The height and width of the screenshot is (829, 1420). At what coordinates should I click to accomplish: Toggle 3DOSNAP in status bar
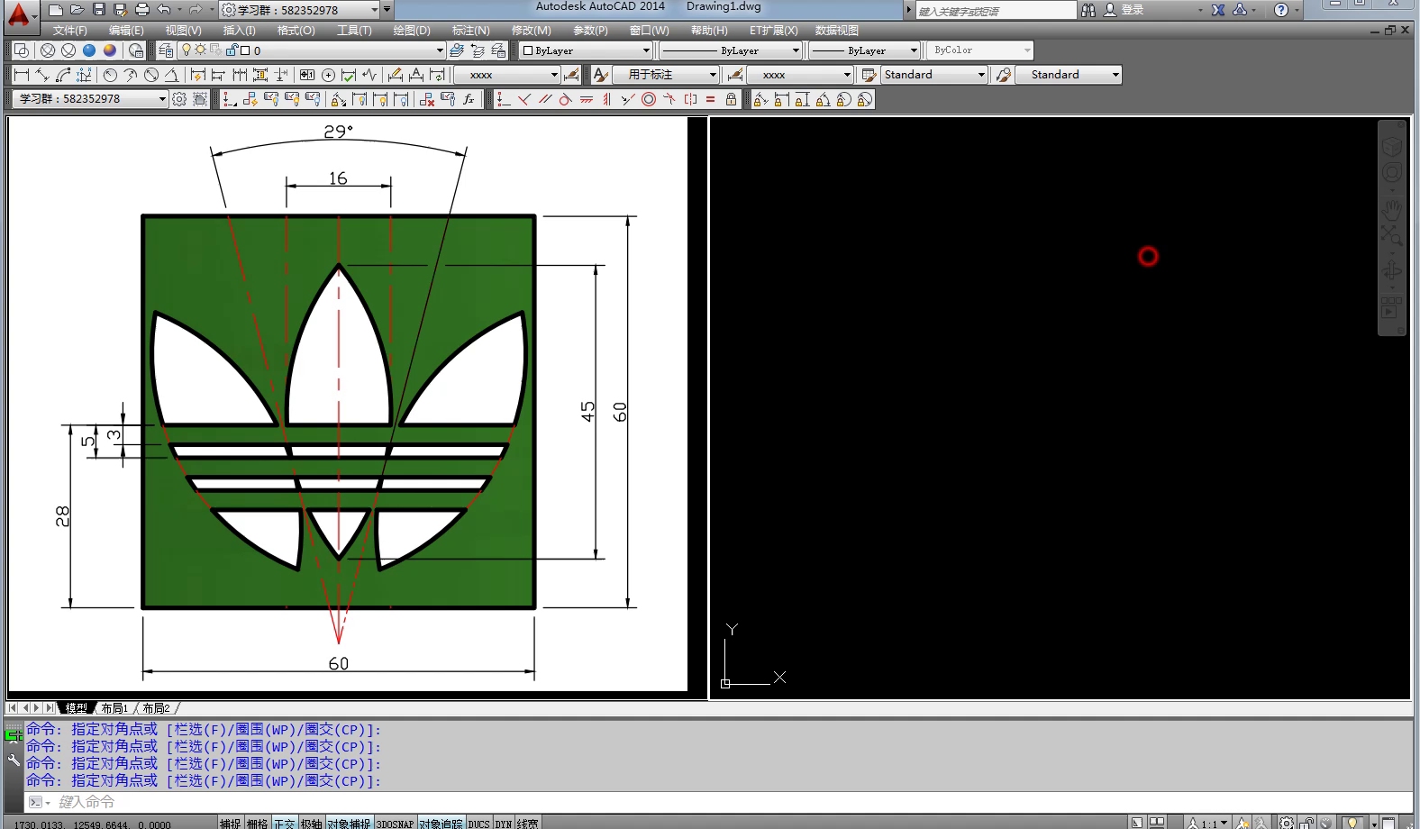pyautogui.click(x=395, y=823)
